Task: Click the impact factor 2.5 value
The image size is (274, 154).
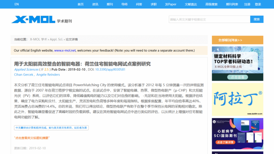Action: click(46, 70)
